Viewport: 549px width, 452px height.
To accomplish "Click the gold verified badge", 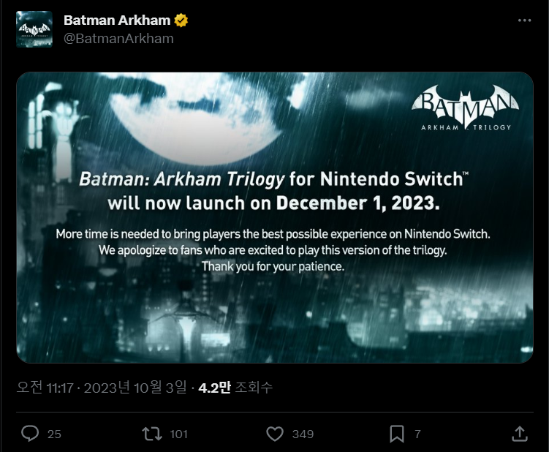I will tap(181, 20).
